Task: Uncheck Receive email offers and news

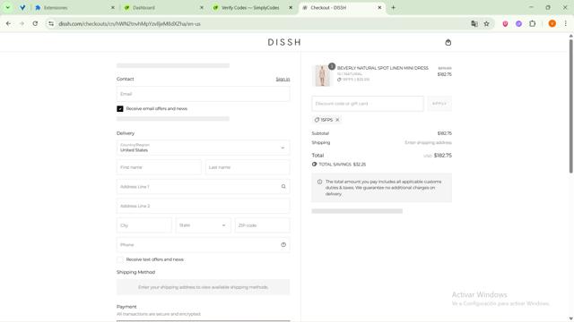Action: click(120, 109)
